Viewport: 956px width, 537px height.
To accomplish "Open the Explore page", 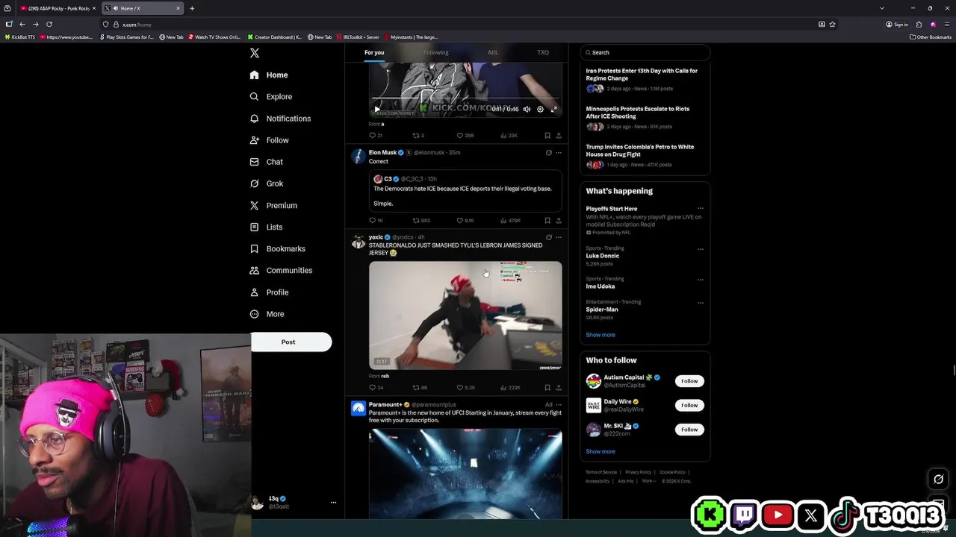I will click(x=271, y=96).
